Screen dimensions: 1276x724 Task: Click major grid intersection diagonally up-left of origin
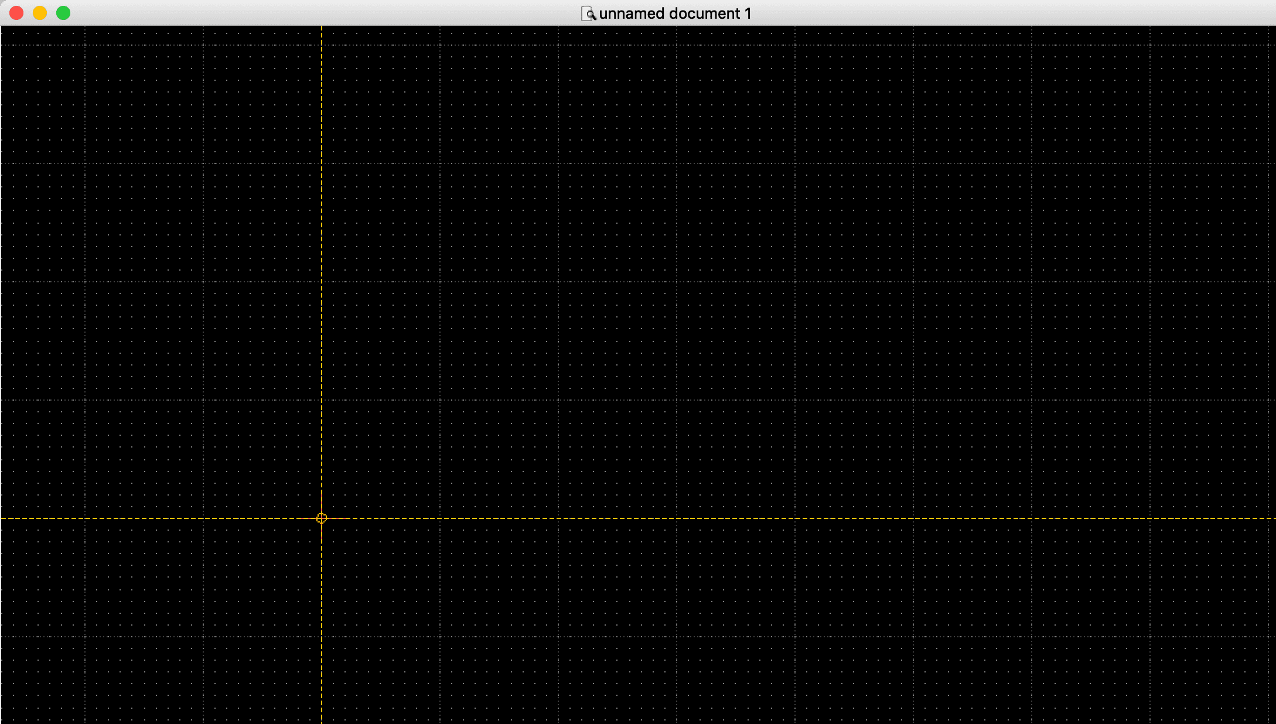[203, 400]
